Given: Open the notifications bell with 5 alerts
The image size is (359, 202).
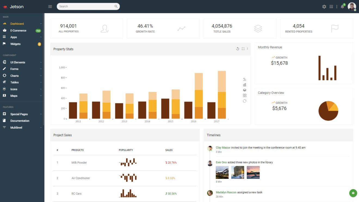Looking at the screenshot, I should 342,6.
